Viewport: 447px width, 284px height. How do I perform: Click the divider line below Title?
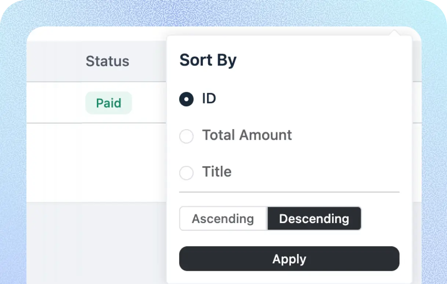[289, 192]
